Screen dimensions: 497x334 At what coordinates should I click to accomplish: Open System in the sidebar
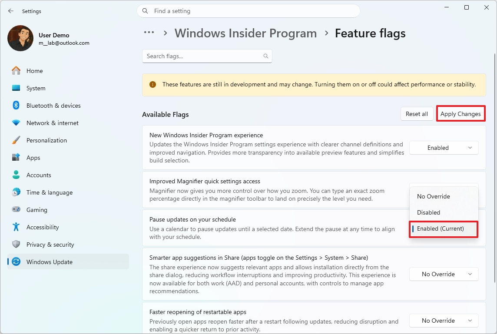click(68, 88)
